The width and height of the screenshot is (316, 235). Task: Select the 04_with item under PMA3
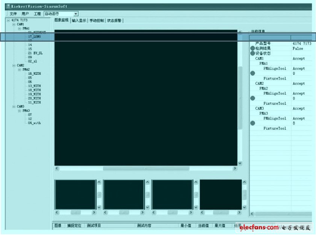coord(34,123)
